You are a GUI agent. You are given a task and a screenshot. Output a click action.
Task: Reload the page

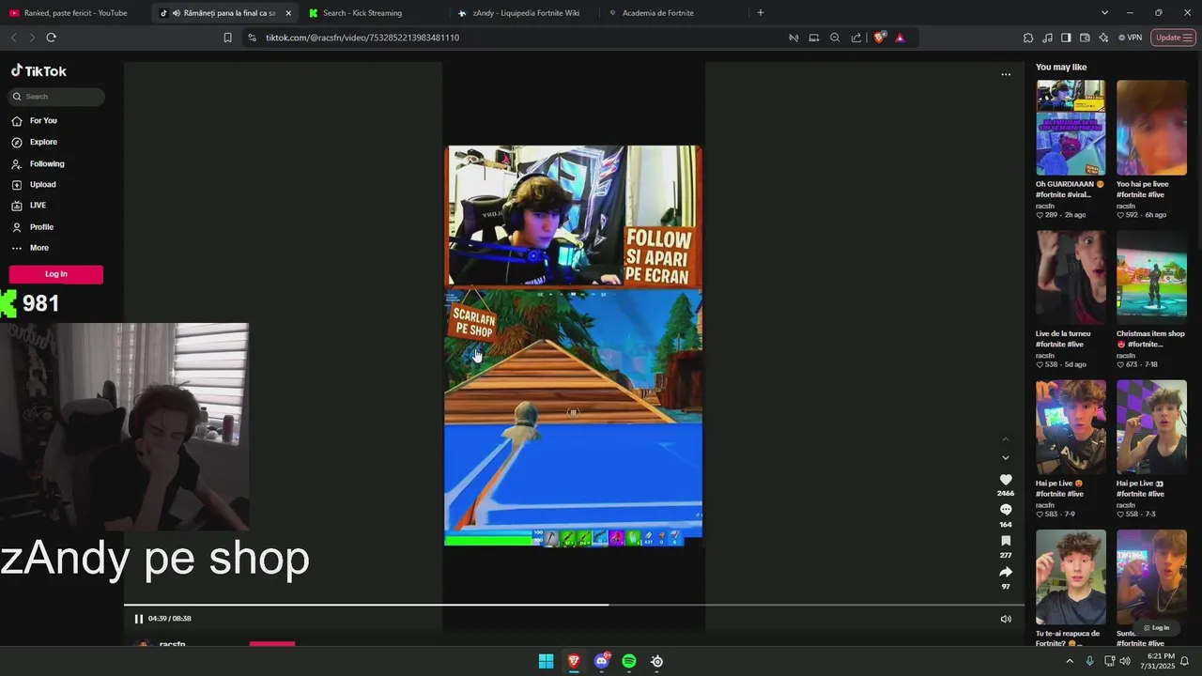point(51,38)
